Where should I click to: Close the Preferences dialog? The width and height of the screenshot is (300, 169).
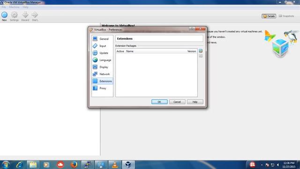tap(201, 29)
